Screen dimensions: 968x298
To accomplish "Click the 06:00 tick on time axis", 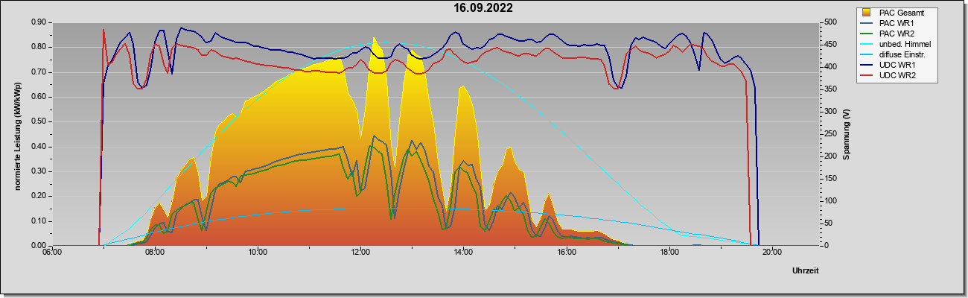I will point(51,253).
